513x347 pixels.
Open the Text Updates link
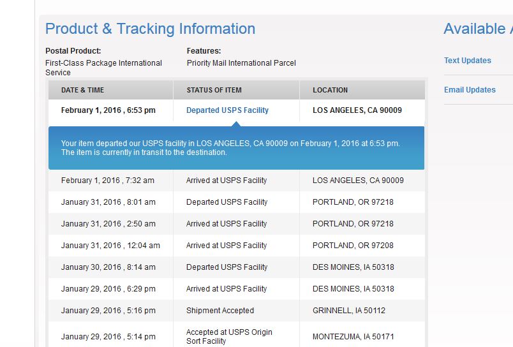point(467,61)
